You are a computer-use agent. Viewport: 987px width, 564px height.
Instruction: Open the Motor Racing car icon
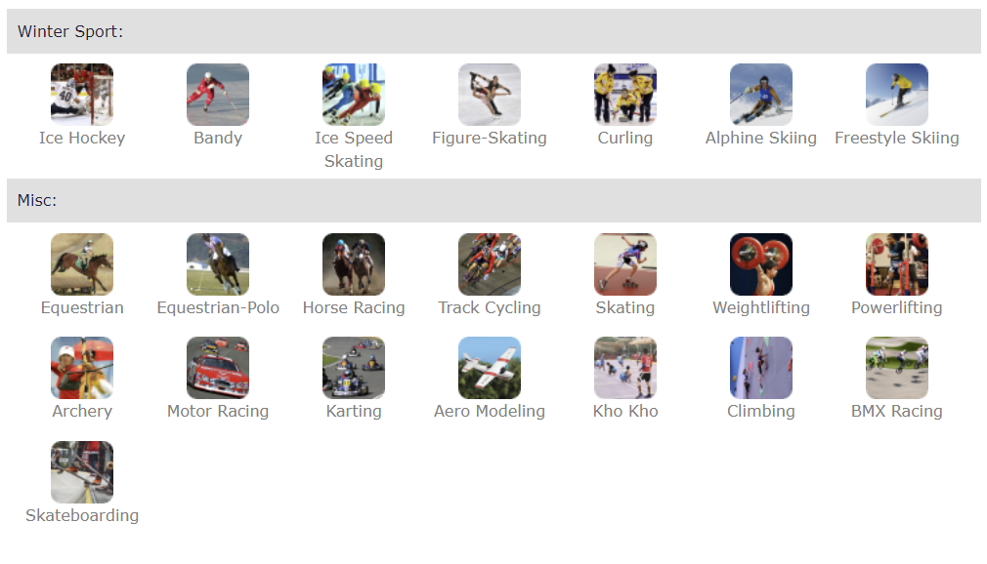(x=218, y=368)
